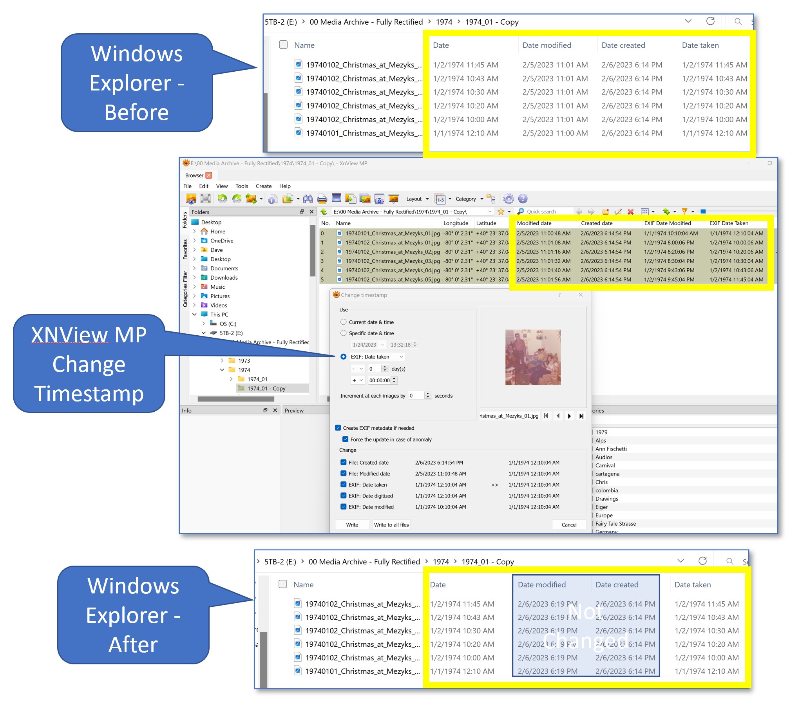Toggle the File: Created date checkbox

pyautogui.click(x=343, y=462)
